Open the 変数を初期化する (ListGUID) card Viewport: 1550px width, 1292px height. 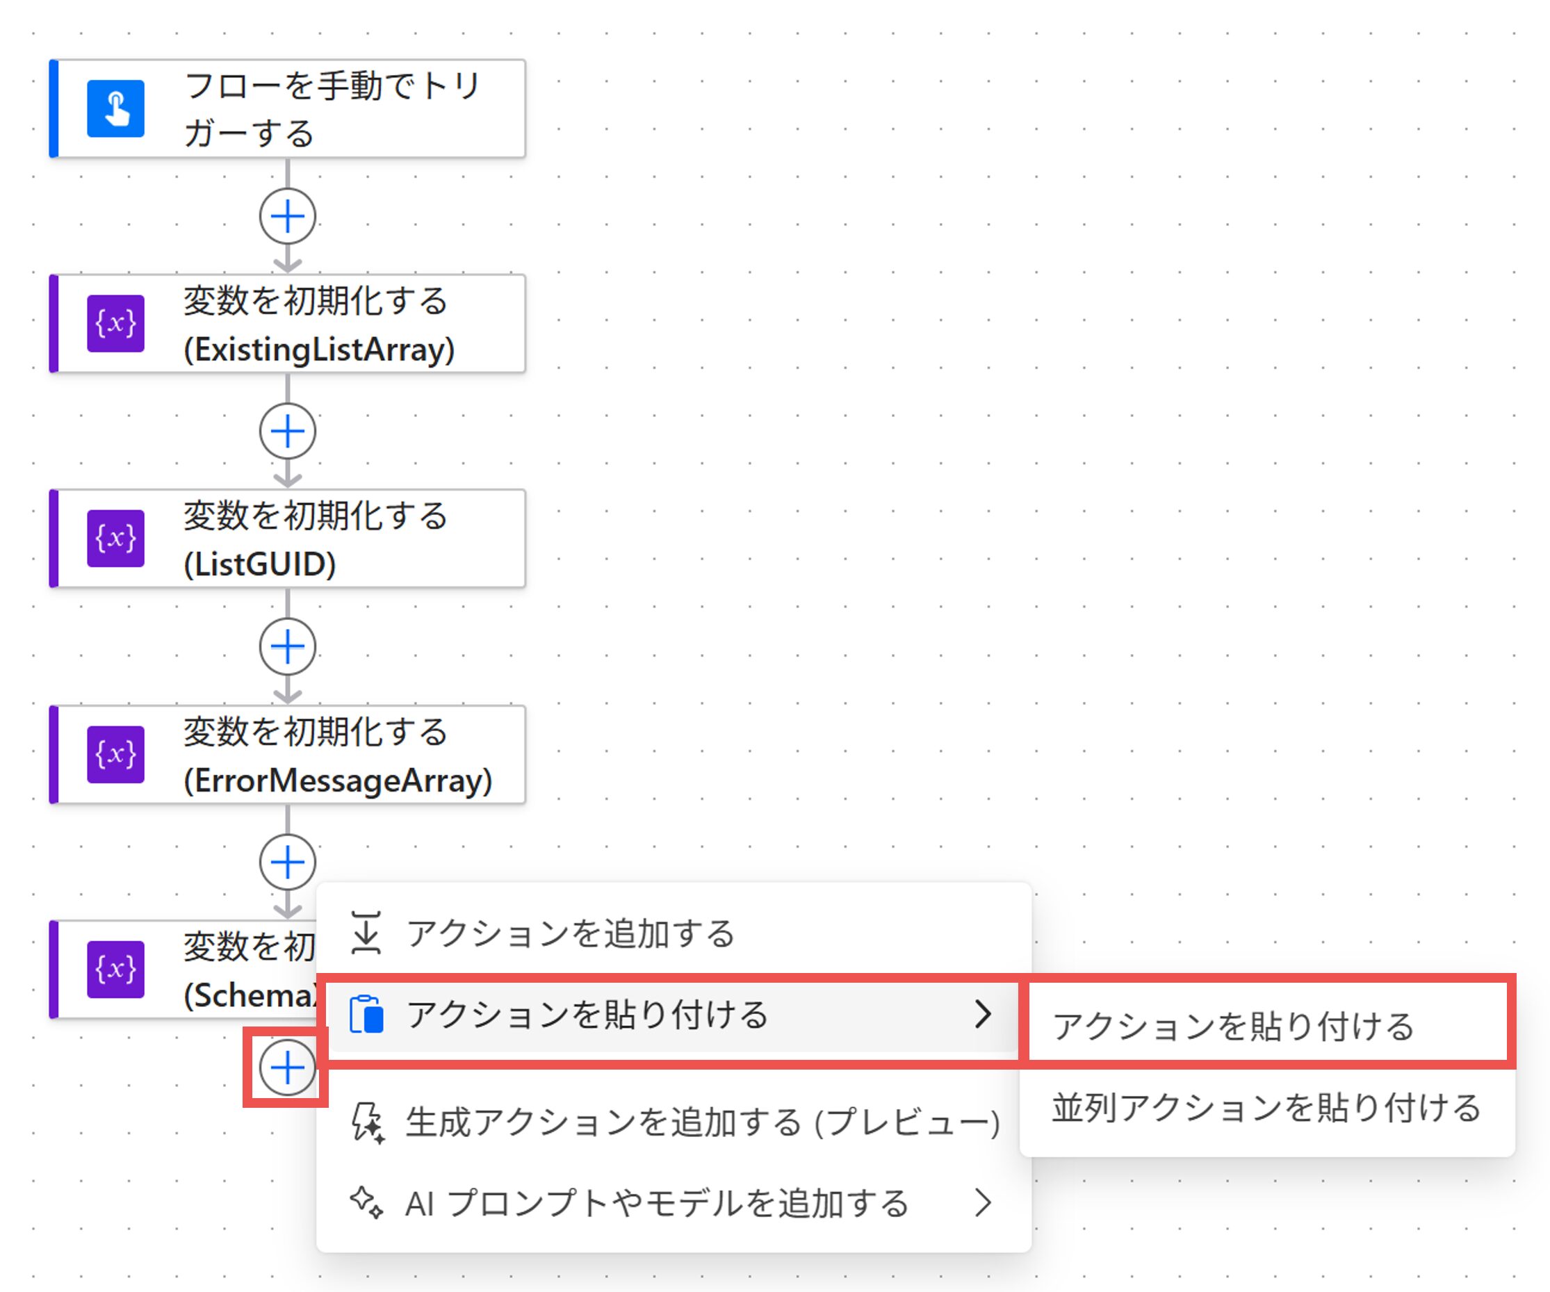tap(288, 539)
